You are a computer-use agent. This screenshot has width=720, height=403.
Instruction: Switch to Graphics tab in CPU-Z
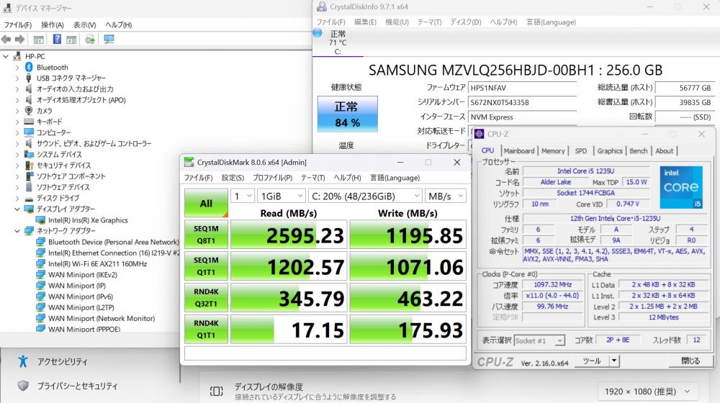coord(610,151)
